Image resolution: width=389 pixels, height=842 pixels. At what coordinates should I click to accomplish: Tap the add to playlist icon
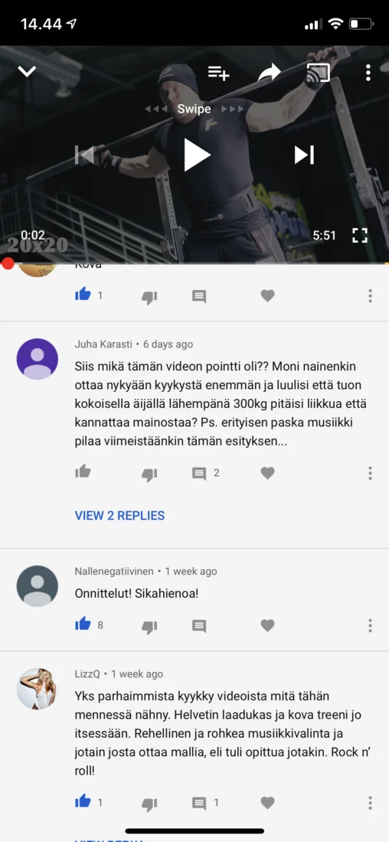[218, 73]
